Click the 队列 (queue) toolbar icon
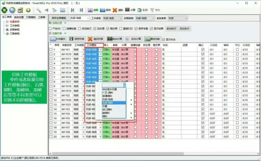 pos(140,10)
